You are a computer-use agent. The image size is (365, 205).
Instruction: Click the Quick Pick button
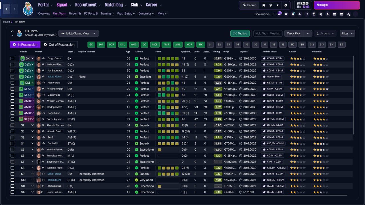pyautogui.click(x=294, y=33)
